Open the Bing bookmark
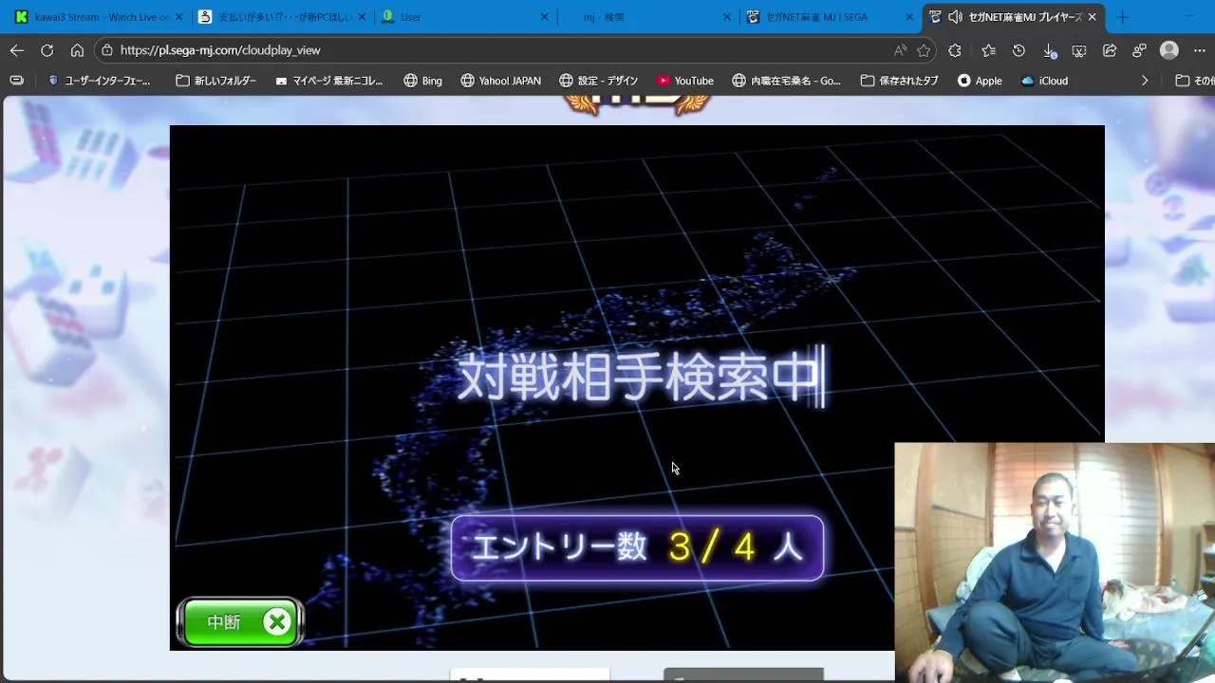 pyautogui.click(x=423, y=81)
